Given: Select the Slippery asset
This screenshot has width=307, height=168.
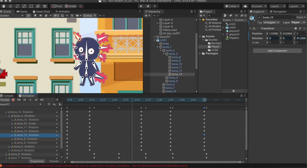Looking at the screenshot, I should pos(234,38).
